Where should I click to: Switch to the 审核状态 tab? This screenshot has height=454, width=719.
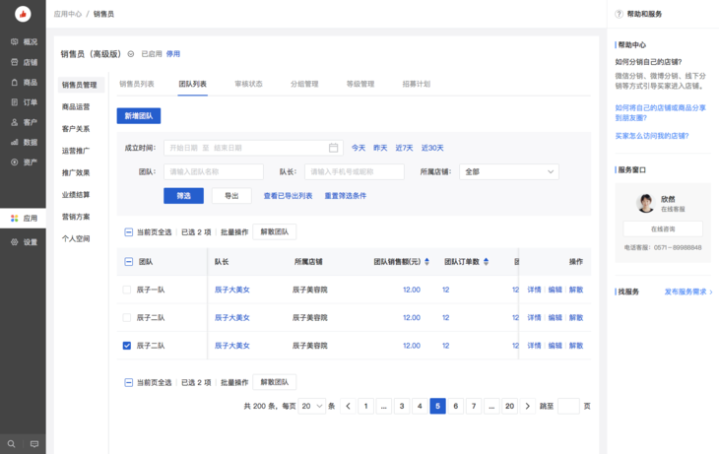tap(248, 85)
